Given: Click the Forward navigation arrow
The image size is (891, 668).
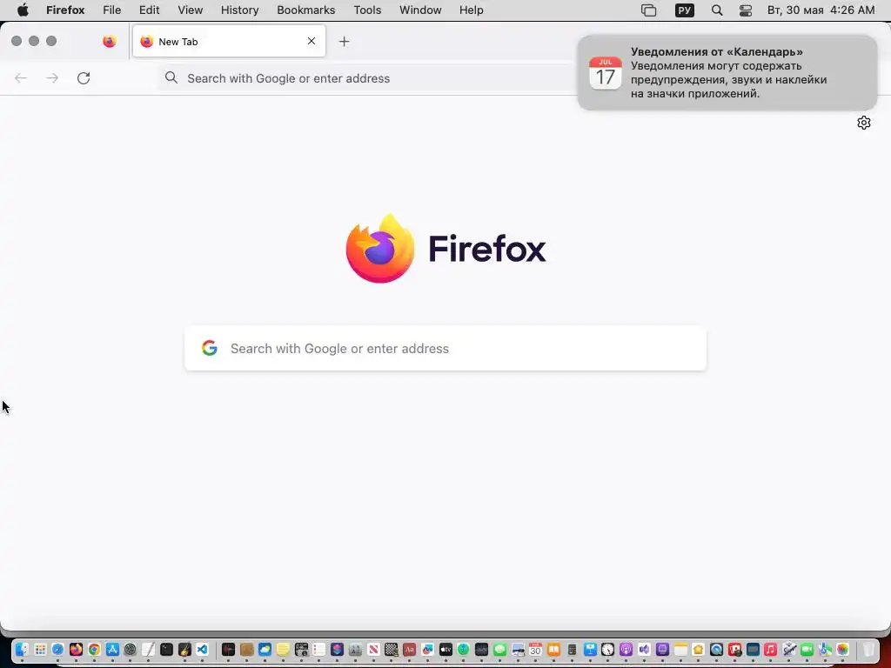Looking at the screenshot, I should (x=52, y=78).
